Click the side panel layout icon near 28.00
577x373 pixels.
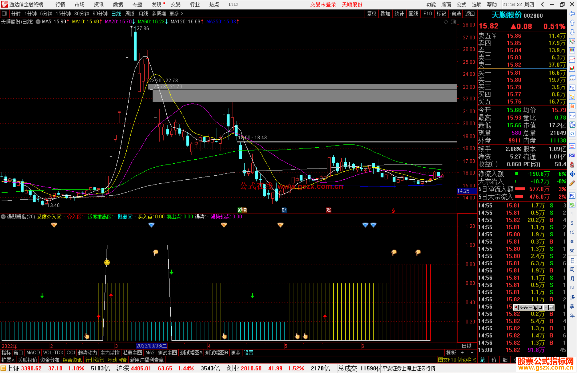[x=453, y=22]
